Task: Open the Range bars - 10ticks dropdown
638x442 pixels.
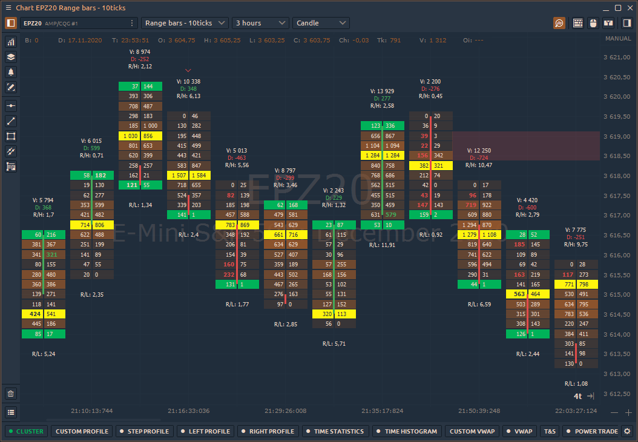Action: coord(185,23)
